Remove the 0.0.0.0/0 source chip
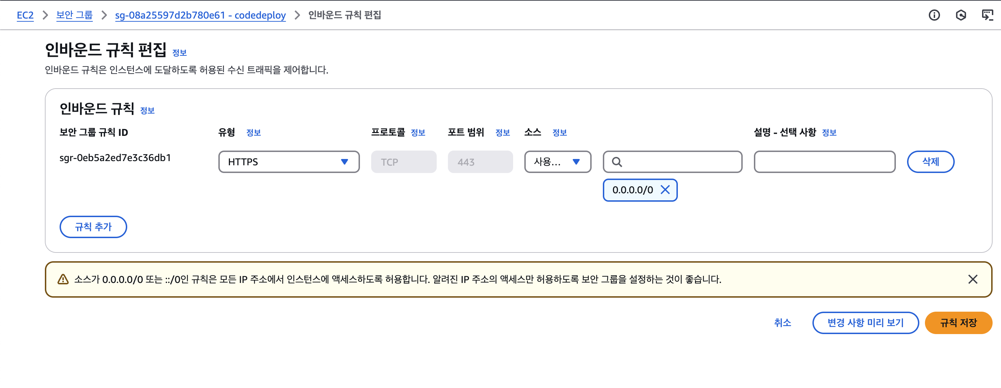The width and height of the screenshot is (1001, 388). [665, 190]
